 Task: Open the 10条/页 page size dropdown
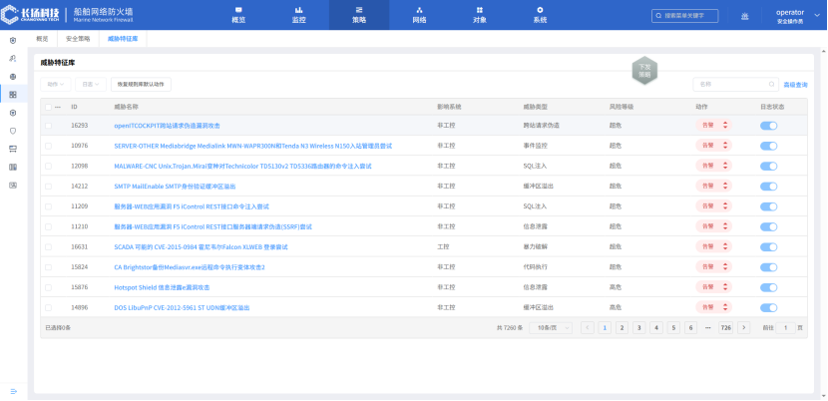coord(547,327)
